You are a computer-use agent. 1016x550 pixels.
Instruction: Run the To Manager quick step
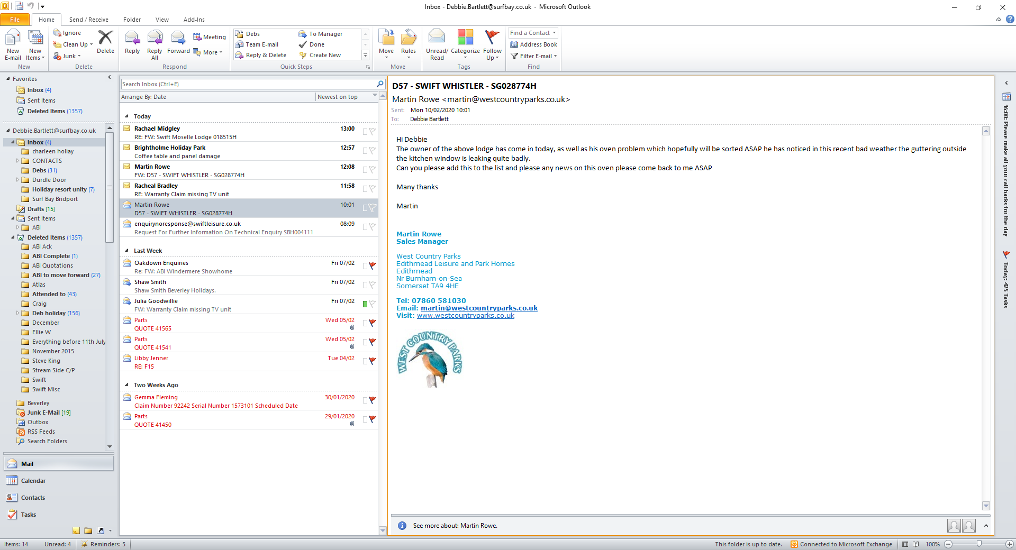click(x=321, y=34)
